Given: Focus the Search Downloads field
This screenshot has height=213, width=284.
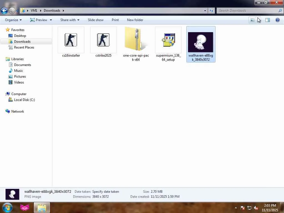Looking at the screenshot, I should click(248, 11).
